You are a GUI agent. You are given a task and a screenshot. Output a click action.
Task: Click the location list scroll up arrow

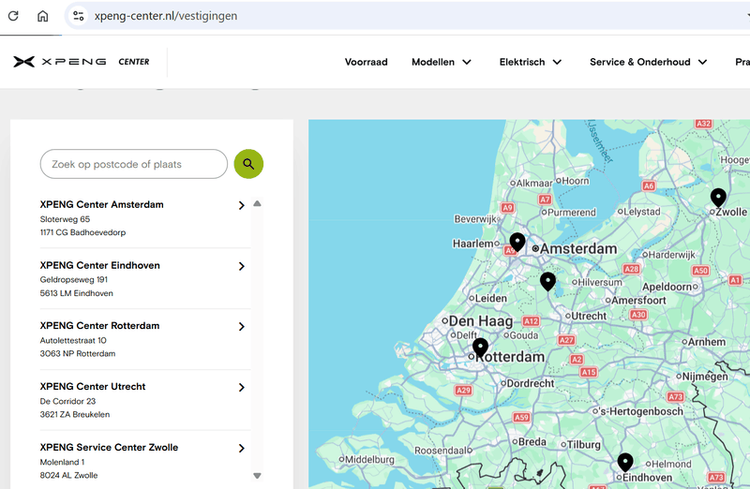257,203
